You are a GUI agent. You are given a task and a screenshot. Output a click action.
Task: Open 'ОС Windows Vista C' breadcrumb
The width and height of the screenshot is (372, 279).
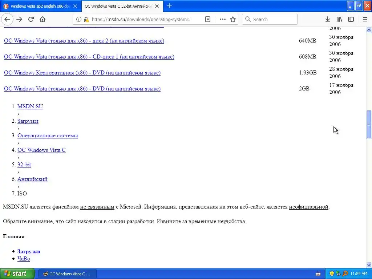tap(41, 150)
